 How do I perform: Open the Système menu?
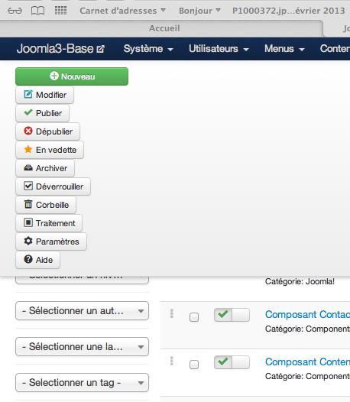click(148, 49)
